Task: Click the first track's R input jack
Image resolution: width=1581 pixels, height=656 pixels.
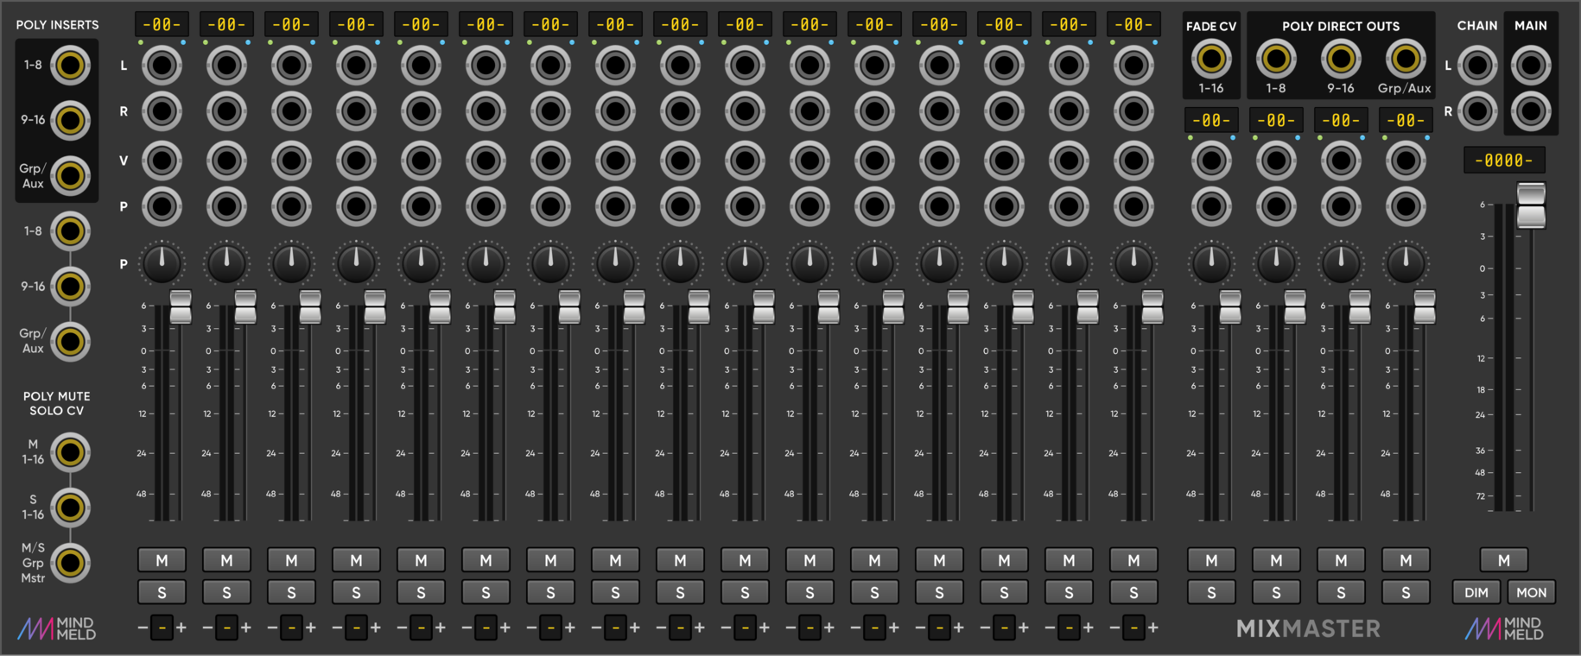Action: [162, 111]
